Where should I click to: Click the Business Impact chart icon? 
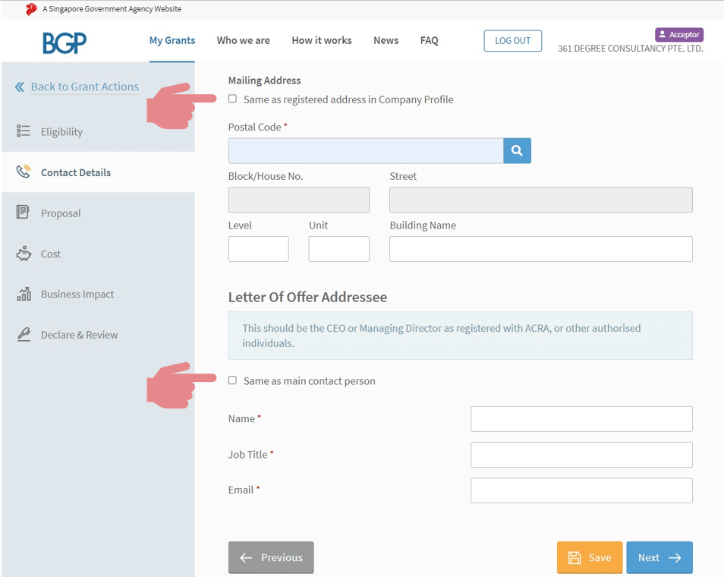click(24, 294)
